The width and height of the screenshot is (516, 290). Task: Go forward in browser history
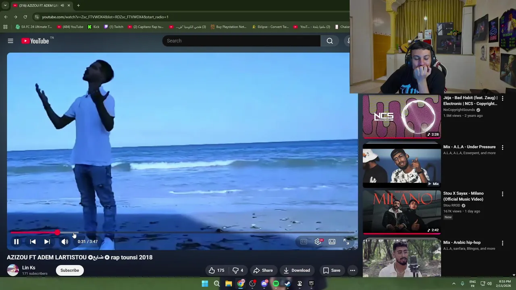point(15,17)
